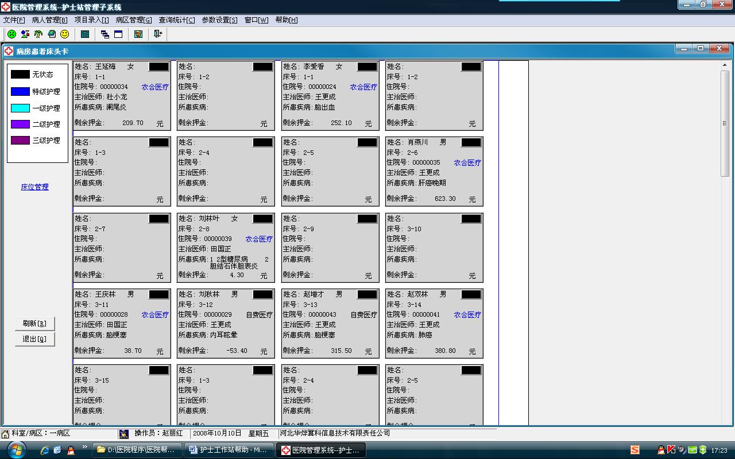Image resolution: width=735 pixels, height=459 pixels.
Task: Click the black 无状态 legend swatch
Action: (x=20, y=75)
